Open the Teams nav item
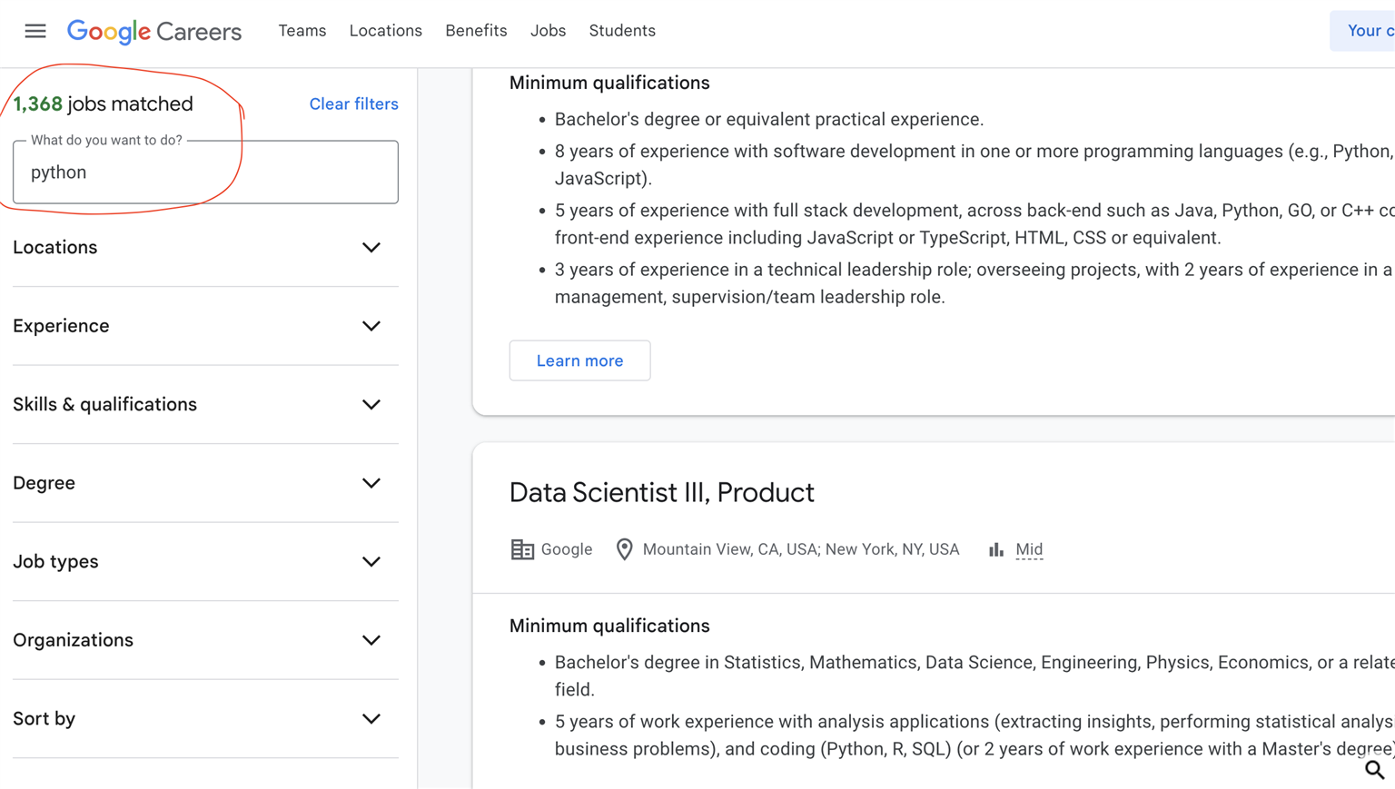 (x=302, y=31)
